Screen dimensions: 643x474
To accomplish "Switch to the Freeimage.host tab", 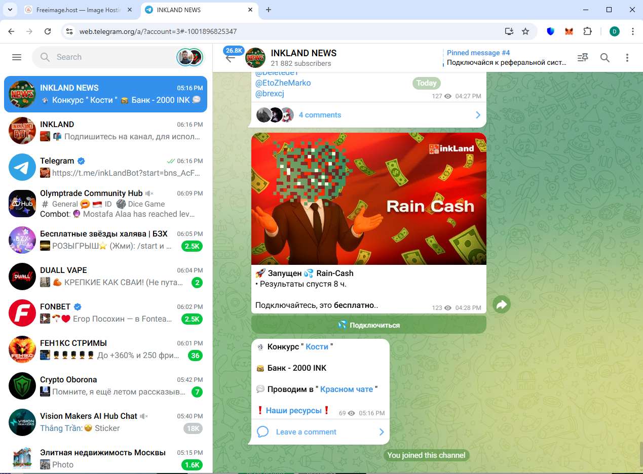I will [x=80, y=10].
